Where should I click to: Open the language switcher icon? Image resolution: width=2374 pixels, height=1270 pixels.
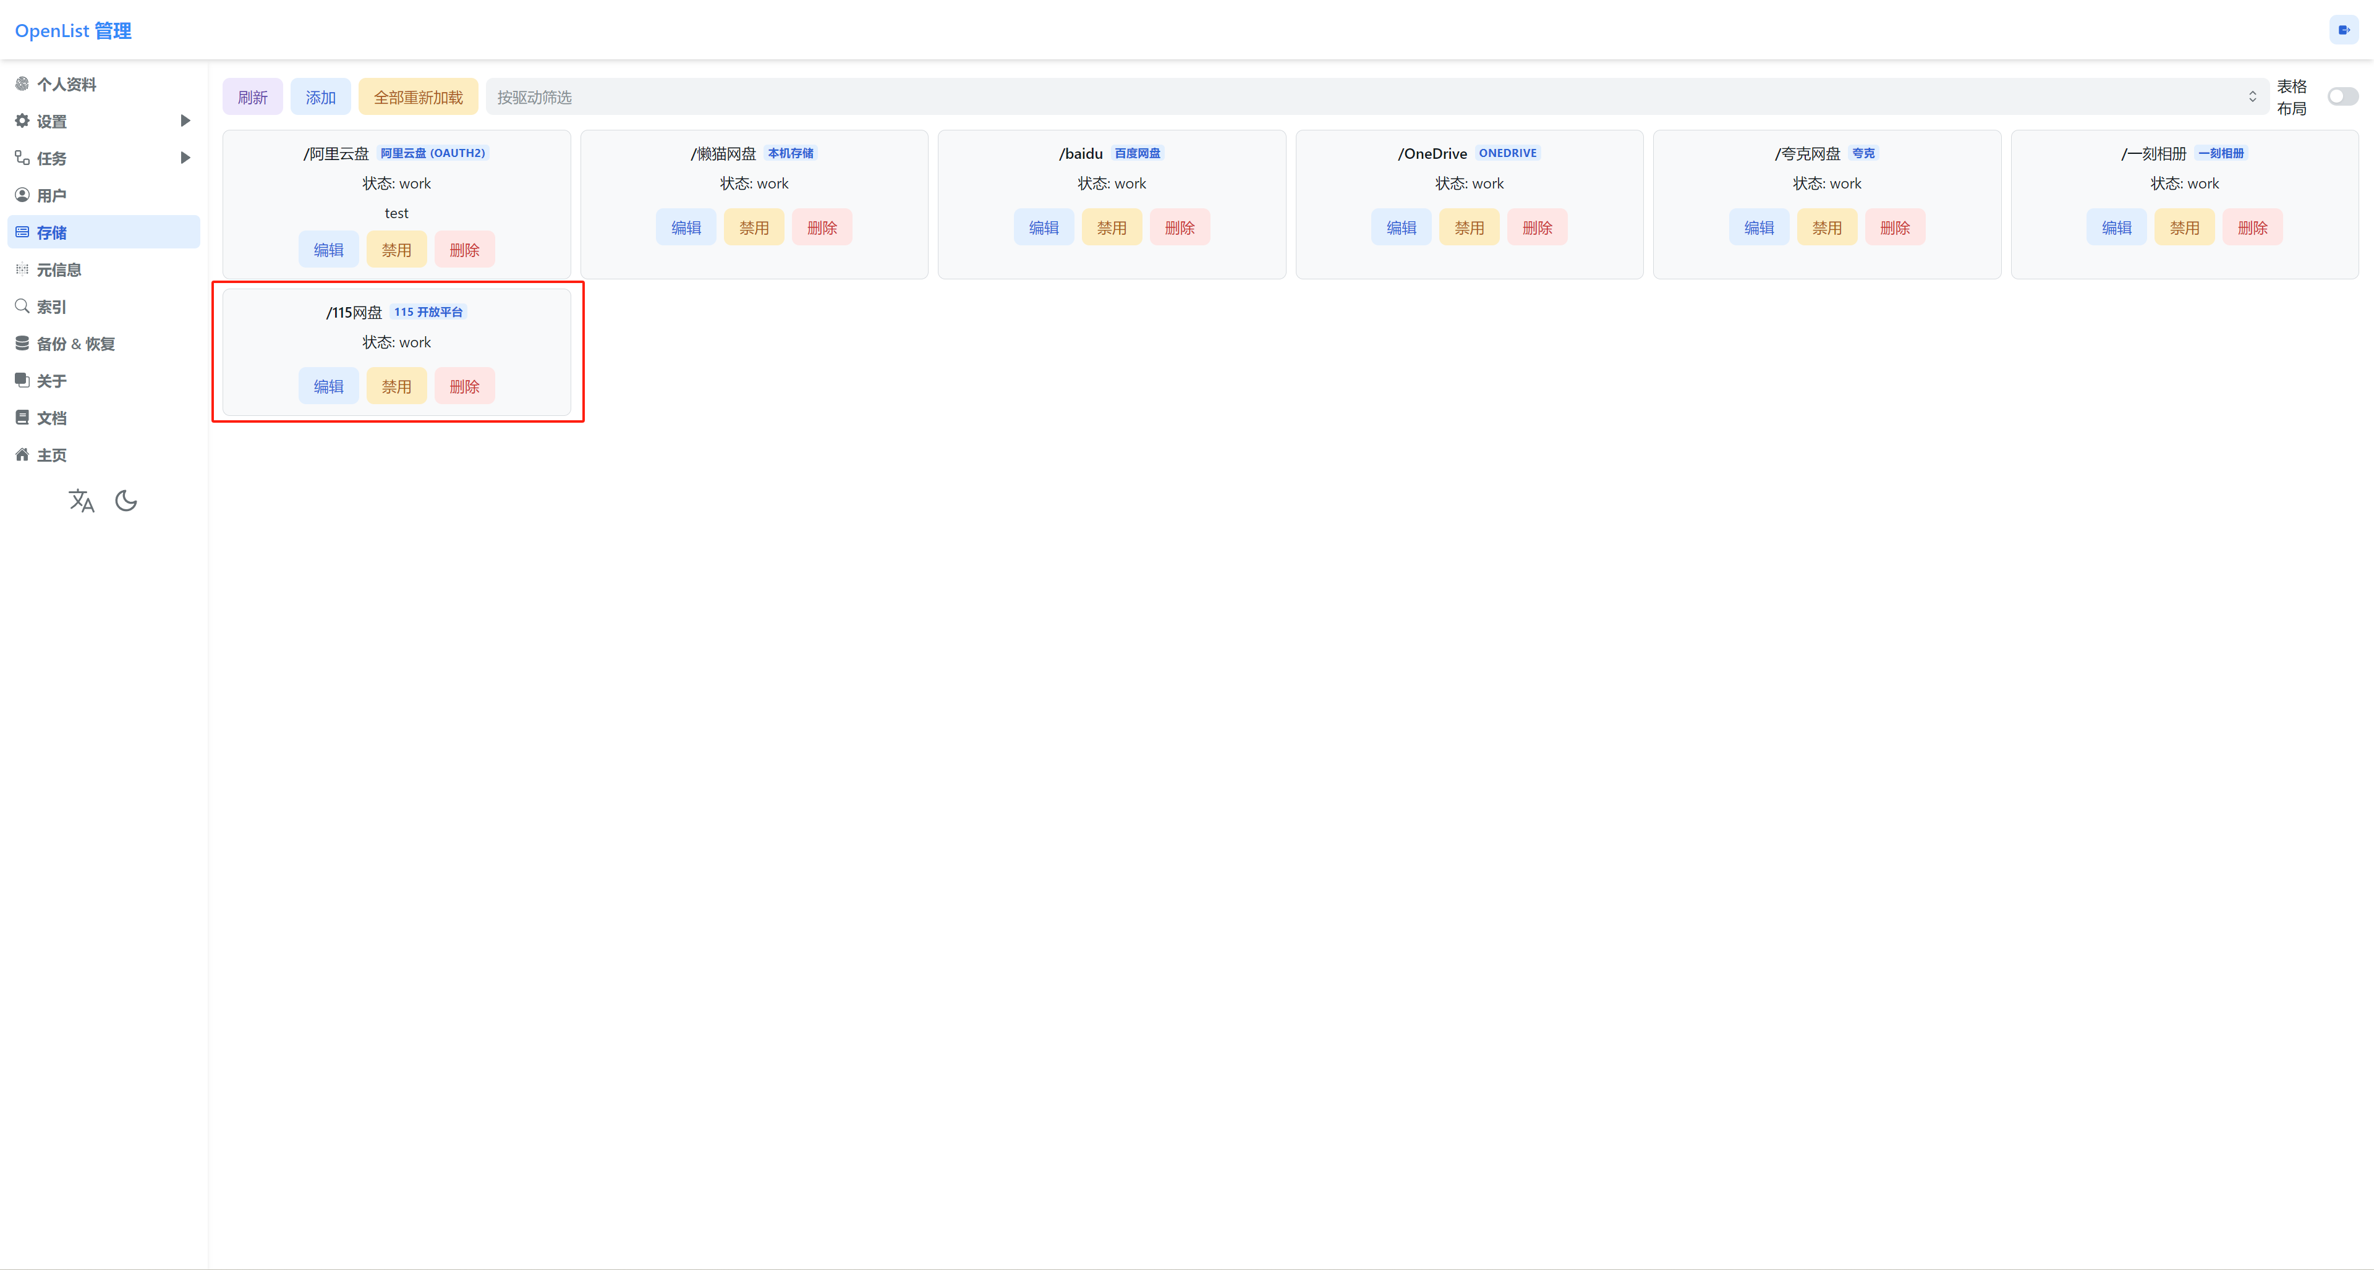tap(81, 501)
